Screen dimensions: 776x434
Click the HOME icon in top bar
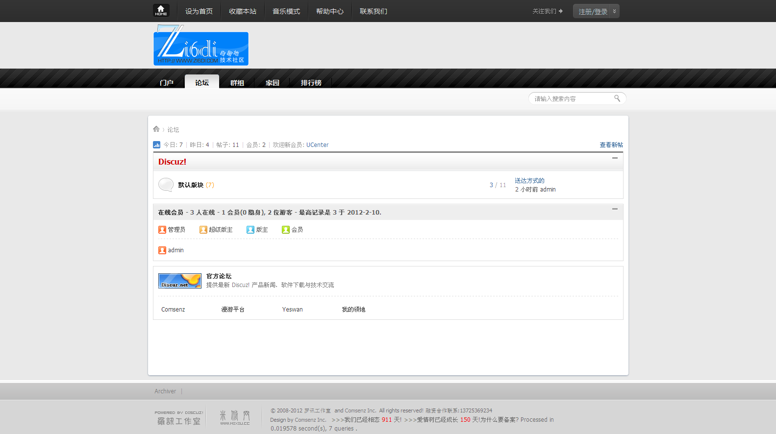[161, 10]
